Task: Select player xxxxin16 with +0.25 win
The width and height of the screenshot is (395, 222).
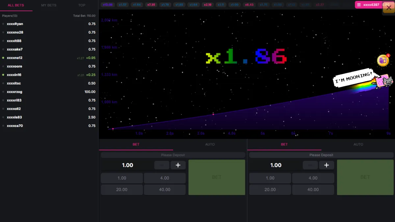Action: (x=49, y=75)
